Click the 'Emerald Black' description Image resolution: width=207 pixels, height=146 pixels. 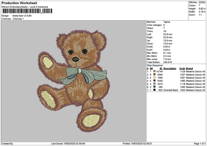(x=171, y=90)
